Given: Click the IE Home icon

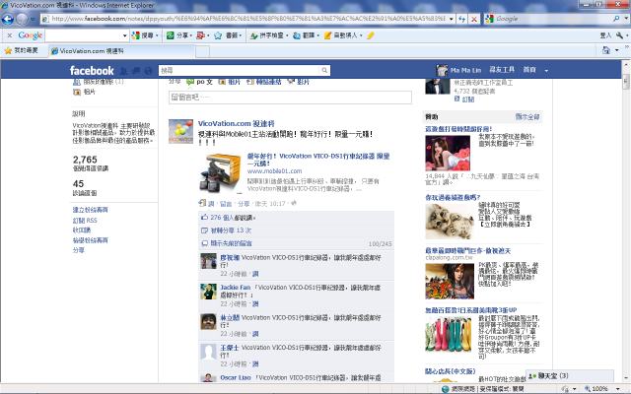Looking at the screenshot, I should [x=606, y=50].
